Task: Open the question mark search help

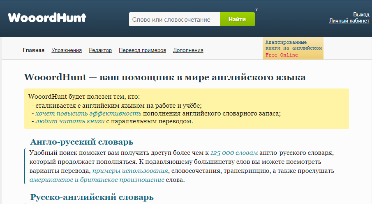Action: click(x=256, y=9)
